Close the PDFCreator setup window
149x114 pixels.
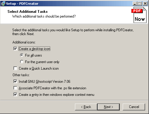pyautogui.click(x=145, y=4)
